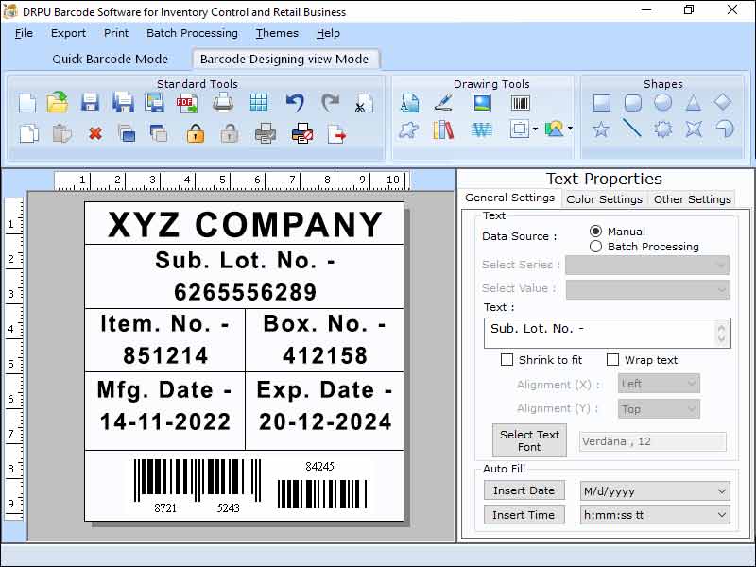The height and width of the screenshot is (567, 756).
Task: Open the Themes menu
Action: [276, 33]
